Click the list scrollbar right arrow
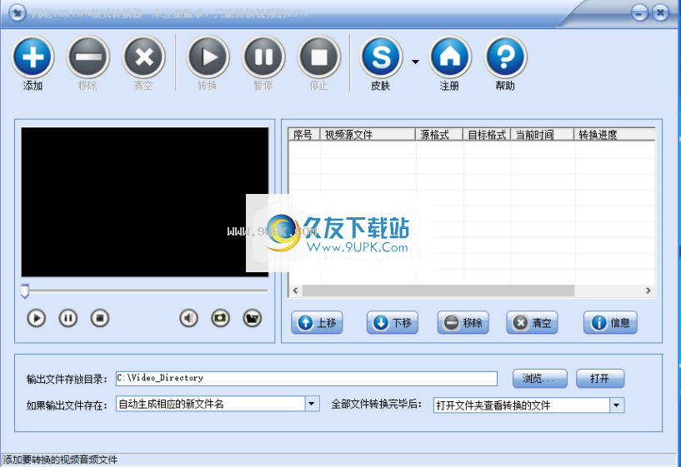 tap(648, 291)
